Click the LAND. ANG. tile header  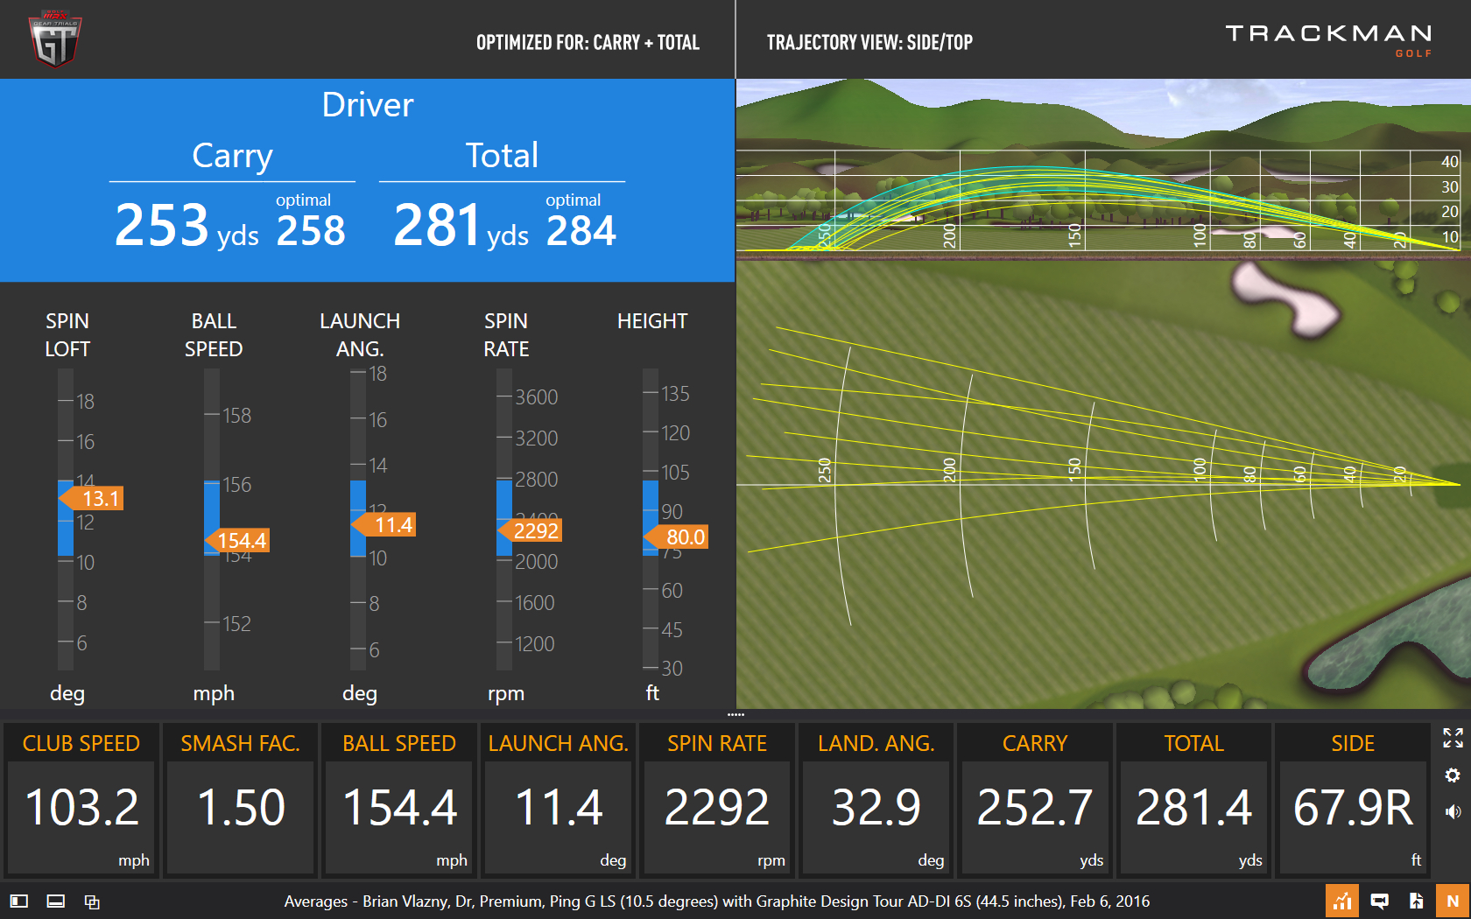pos(876,743)
